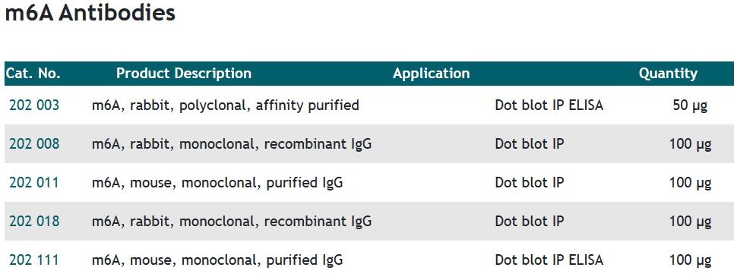Click the Cat. No. column header
The width and height of the screenshot is (734, 280).
coord(33,74)
